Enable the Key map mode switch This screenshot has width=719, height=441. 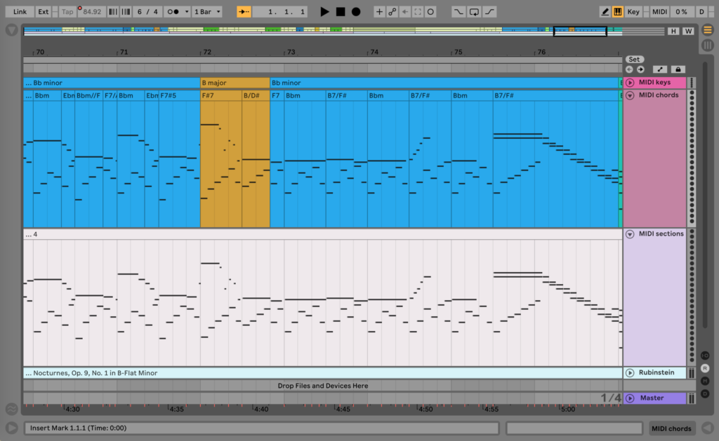633,11
